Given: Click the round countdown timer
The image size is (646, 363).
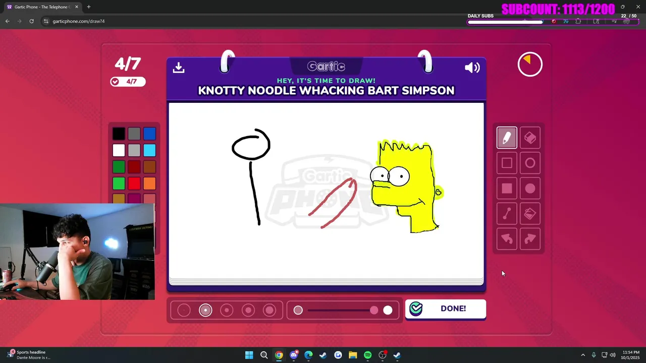Looking at the screenshot, I should (530, 65).
